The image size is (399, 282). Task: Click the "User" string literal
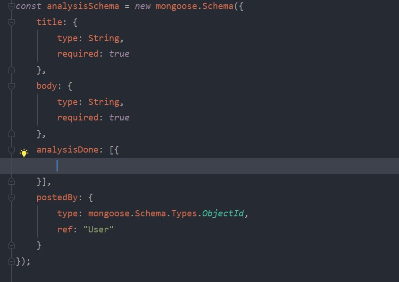point(99,230)
